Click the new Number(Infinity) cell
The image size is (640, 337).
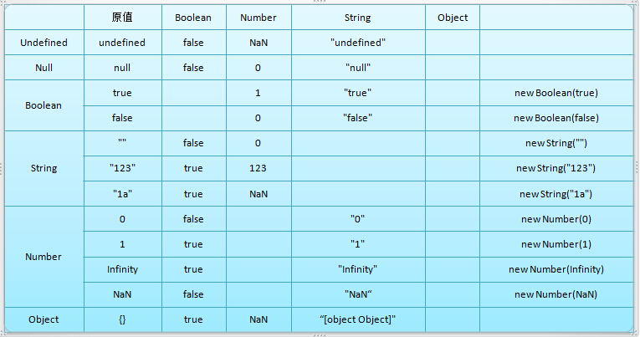pos(556,269)
